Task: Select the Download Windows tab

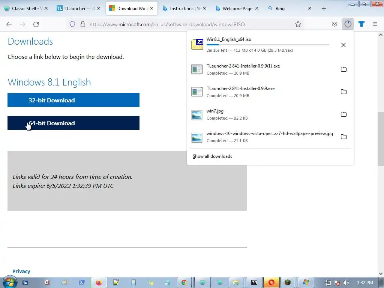Action: (132, 8)
